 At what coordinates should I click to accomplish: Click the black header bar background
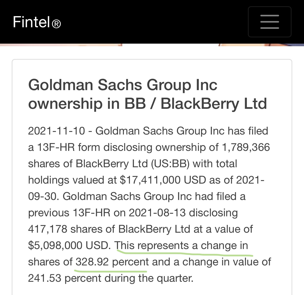click(147, 22)
